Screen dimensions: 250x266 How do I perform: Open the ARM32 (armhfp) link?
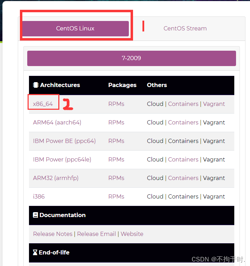click(56, 178)
